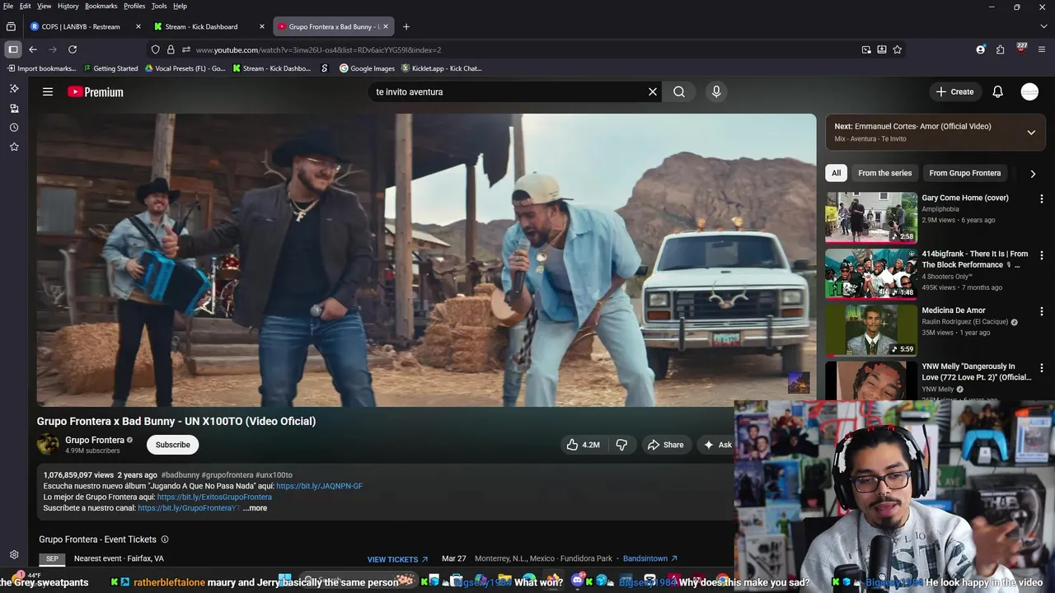The height and width of the screenshot is (593, 1055).
Task: Go back with browser back arrow
Action: [33, 49]
